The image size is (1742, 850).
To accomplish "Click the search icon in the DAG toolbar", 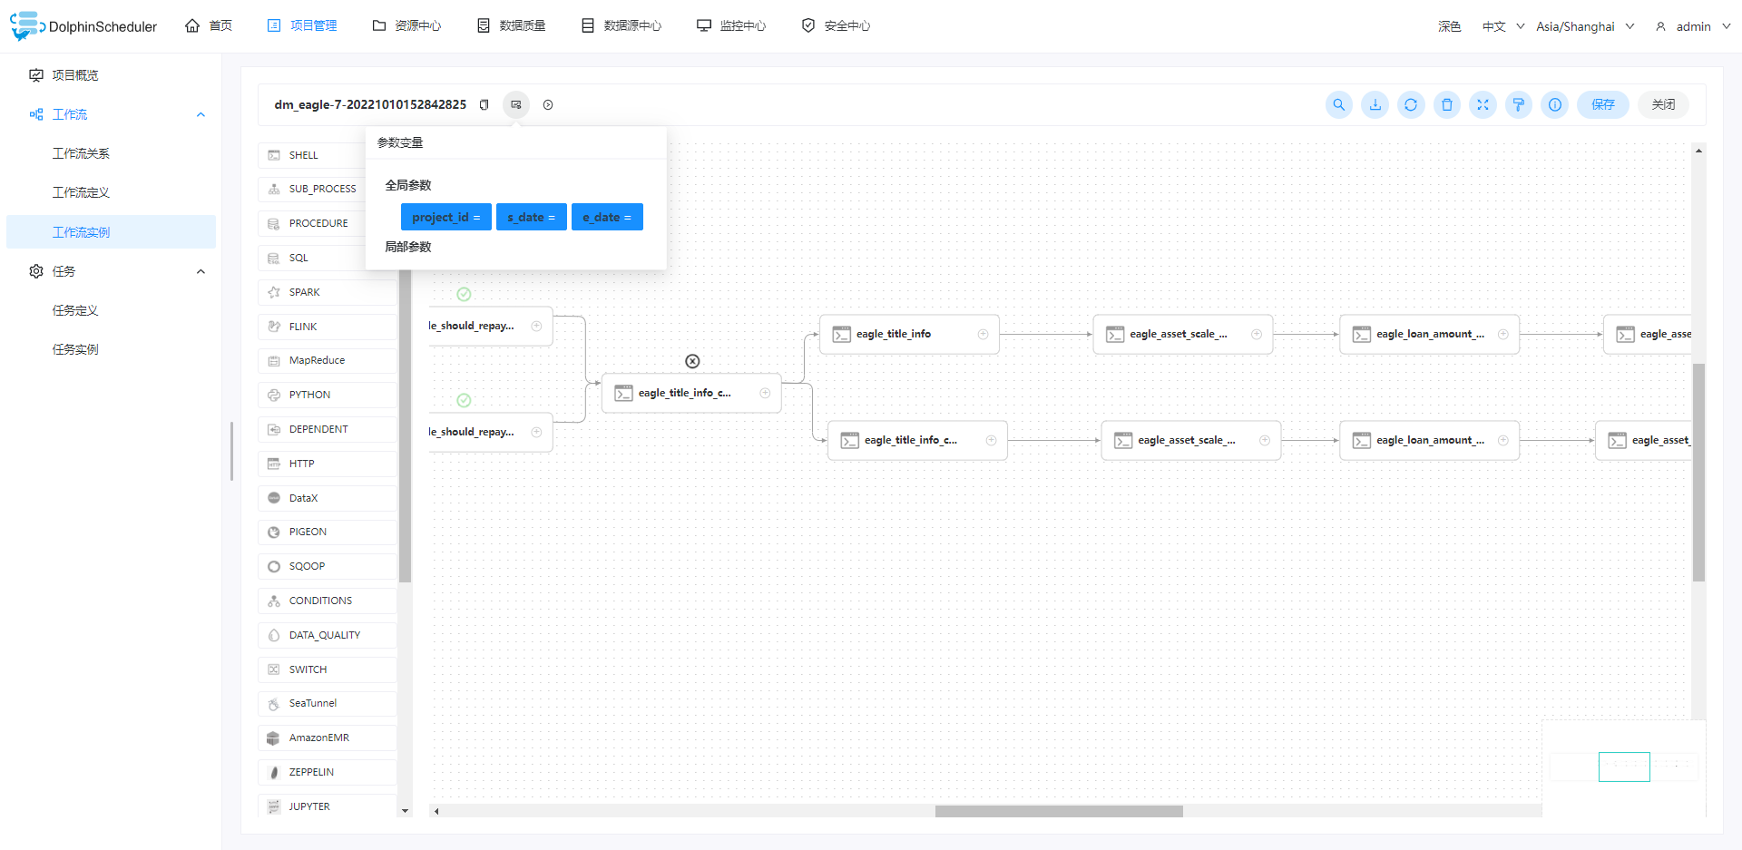I will click(x=1338, y=104).
